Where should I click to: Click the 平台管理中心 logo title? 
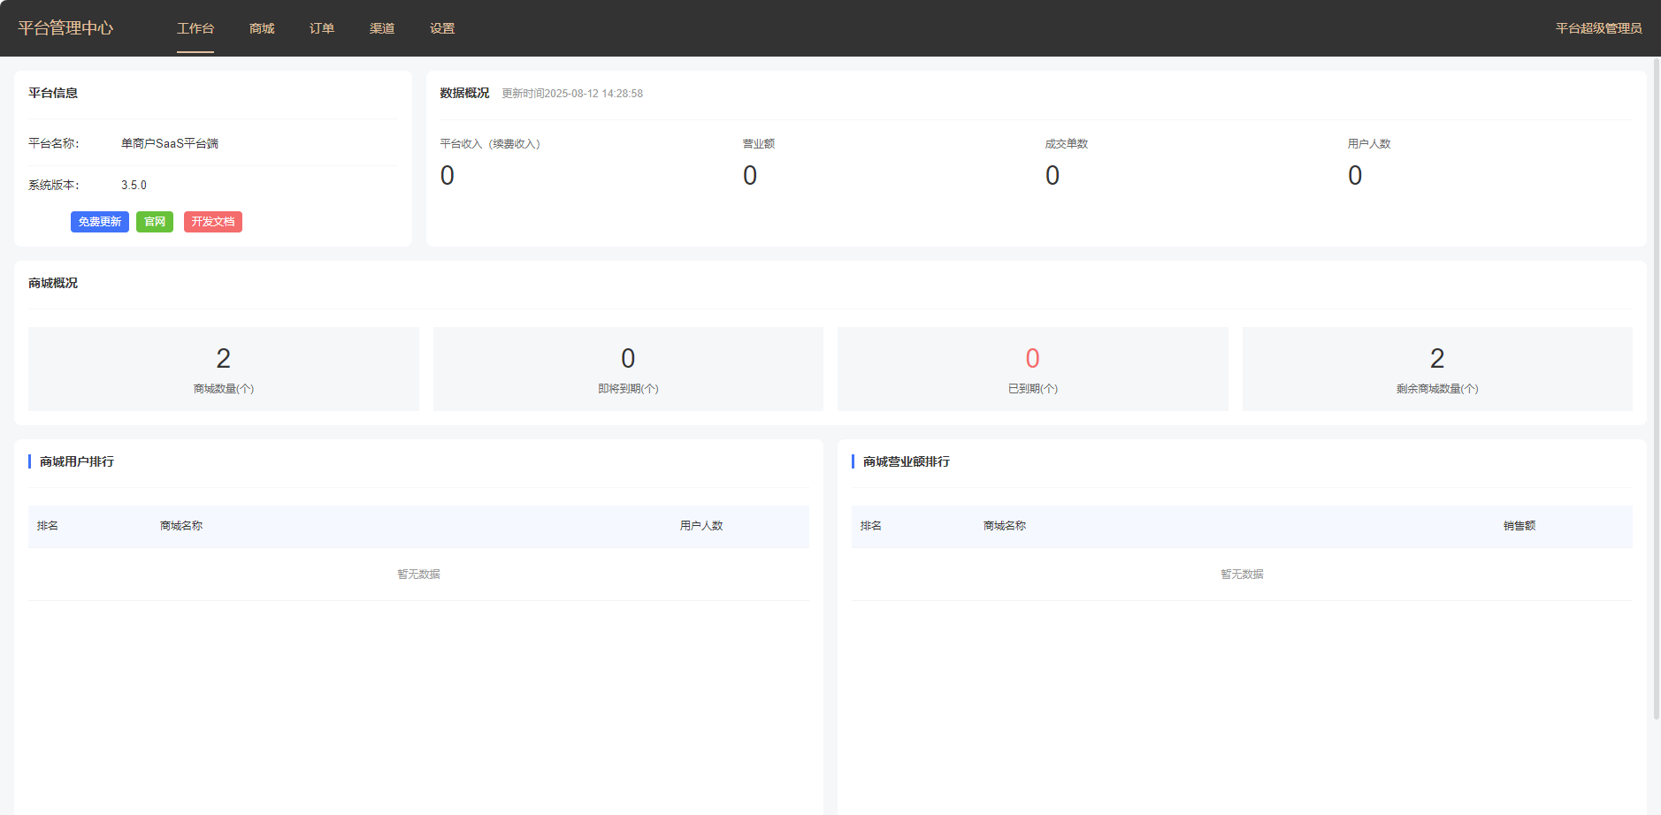coord(65,28)
